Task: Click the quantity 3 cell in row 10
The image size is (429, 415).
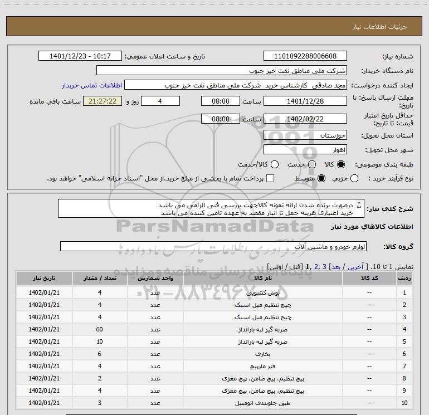Action: (100, 403)
